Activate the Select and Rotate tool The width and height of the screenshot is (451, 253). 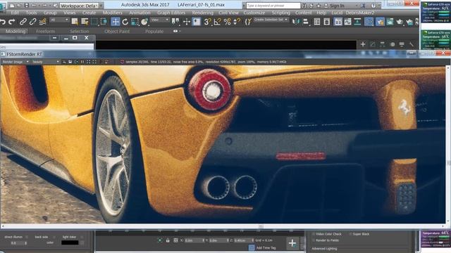(x=125, y=22)
